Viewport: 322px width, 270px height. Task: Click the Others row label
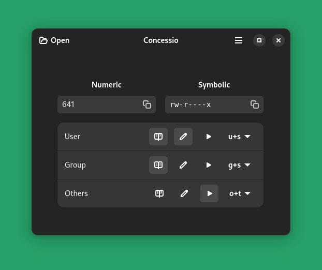(76, 193)
